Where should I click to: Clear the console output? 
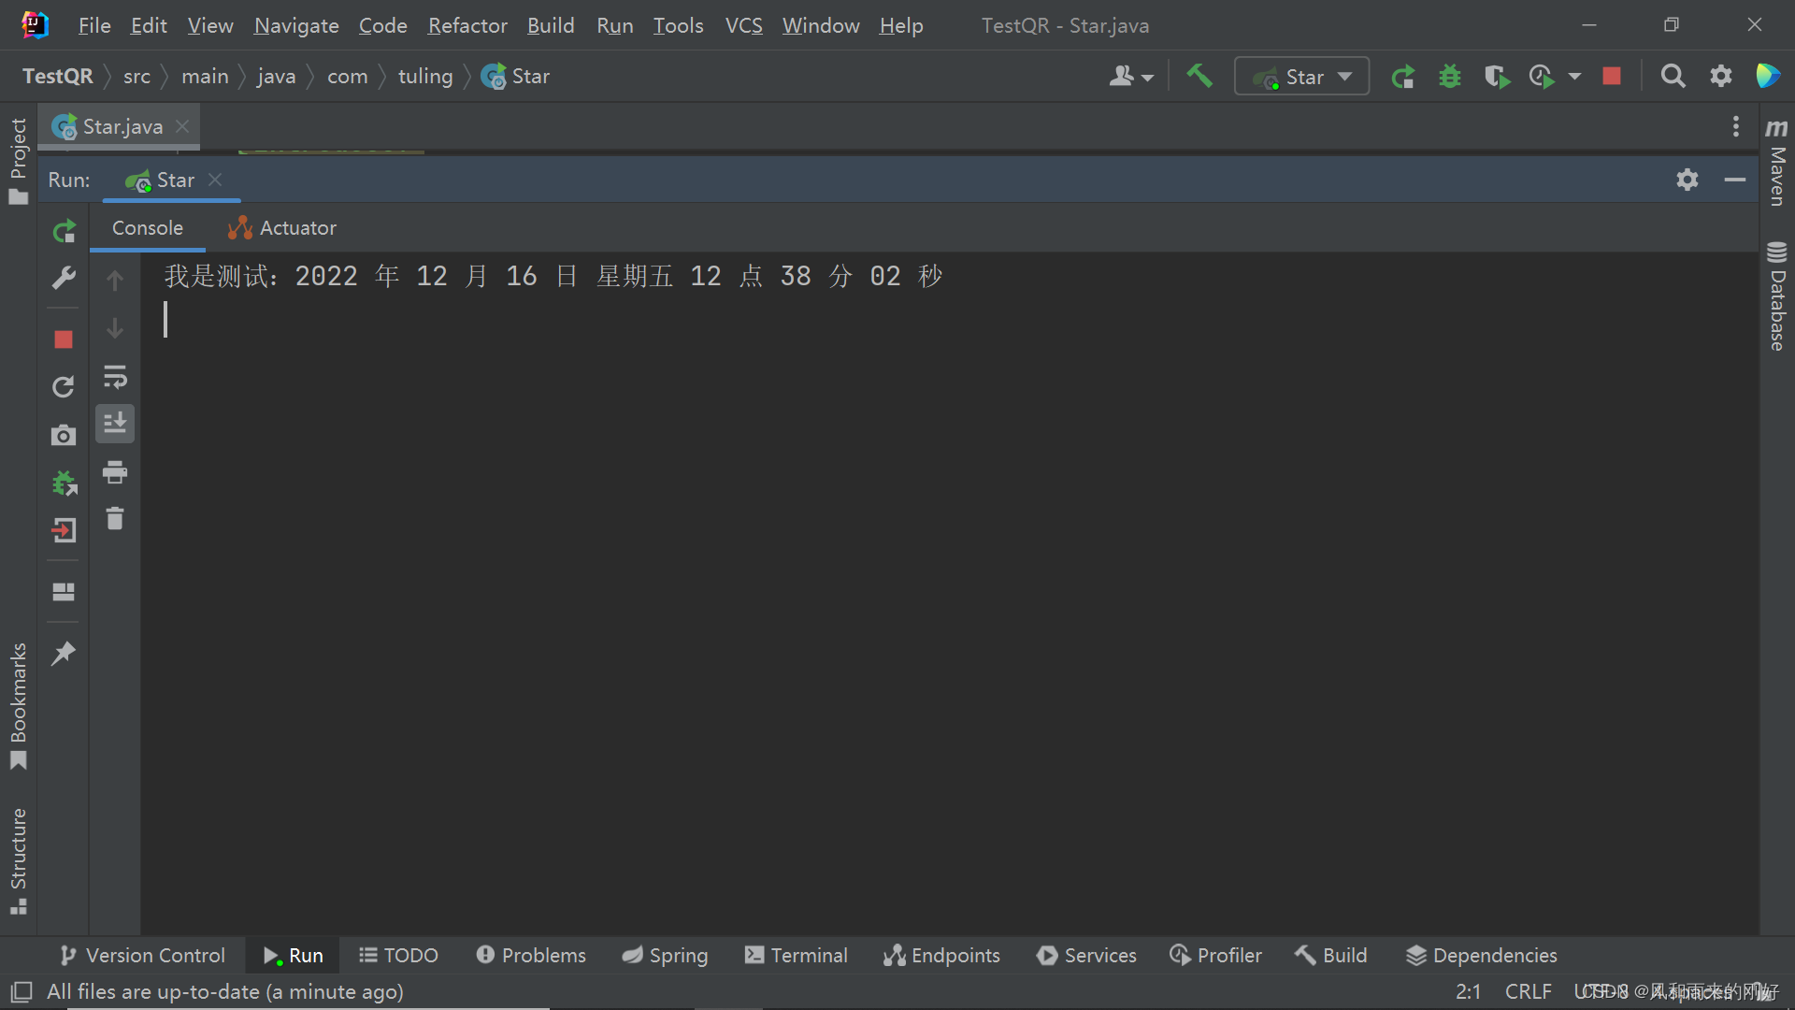[x=115, y=519]
